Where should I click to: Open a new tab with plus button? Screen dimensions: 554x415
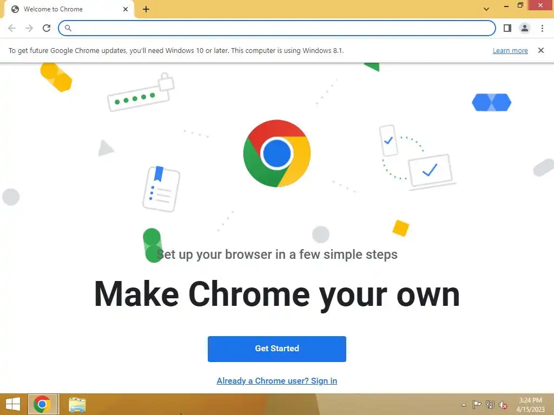tap(146, 9)
